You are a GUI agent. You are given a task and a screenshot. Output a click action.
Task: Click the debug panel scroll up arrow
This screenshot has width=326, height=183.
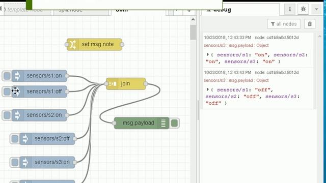click(x=320, y=37)
